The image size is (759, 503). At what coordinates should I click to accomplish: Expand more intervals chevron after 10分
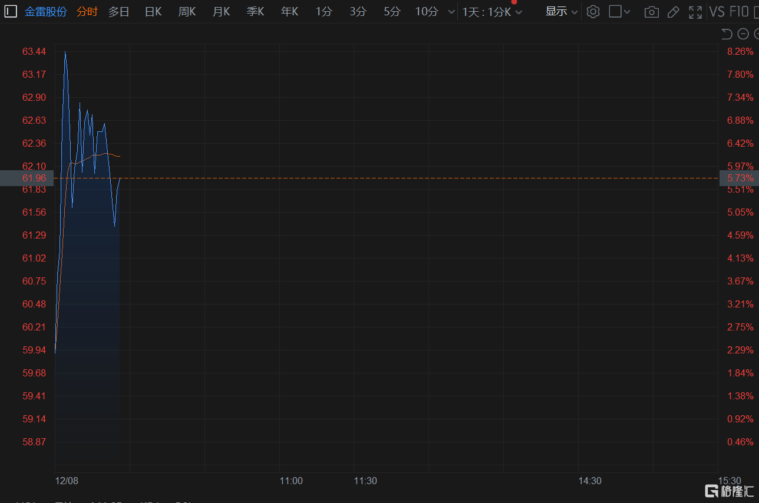[x=451, y=12]
